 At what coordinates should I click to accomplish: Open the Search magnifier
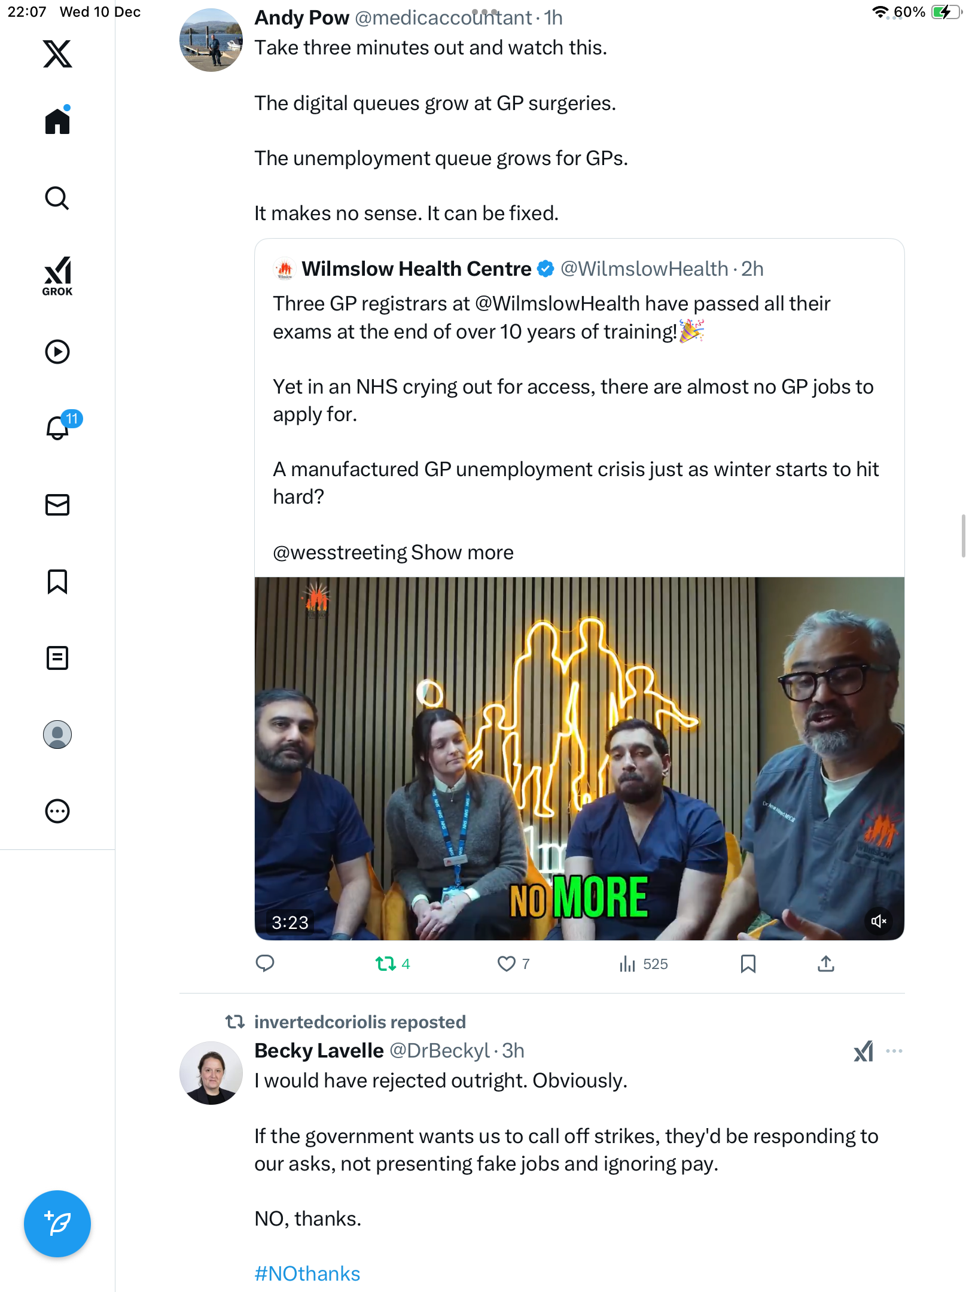click(x=57, y=198)
